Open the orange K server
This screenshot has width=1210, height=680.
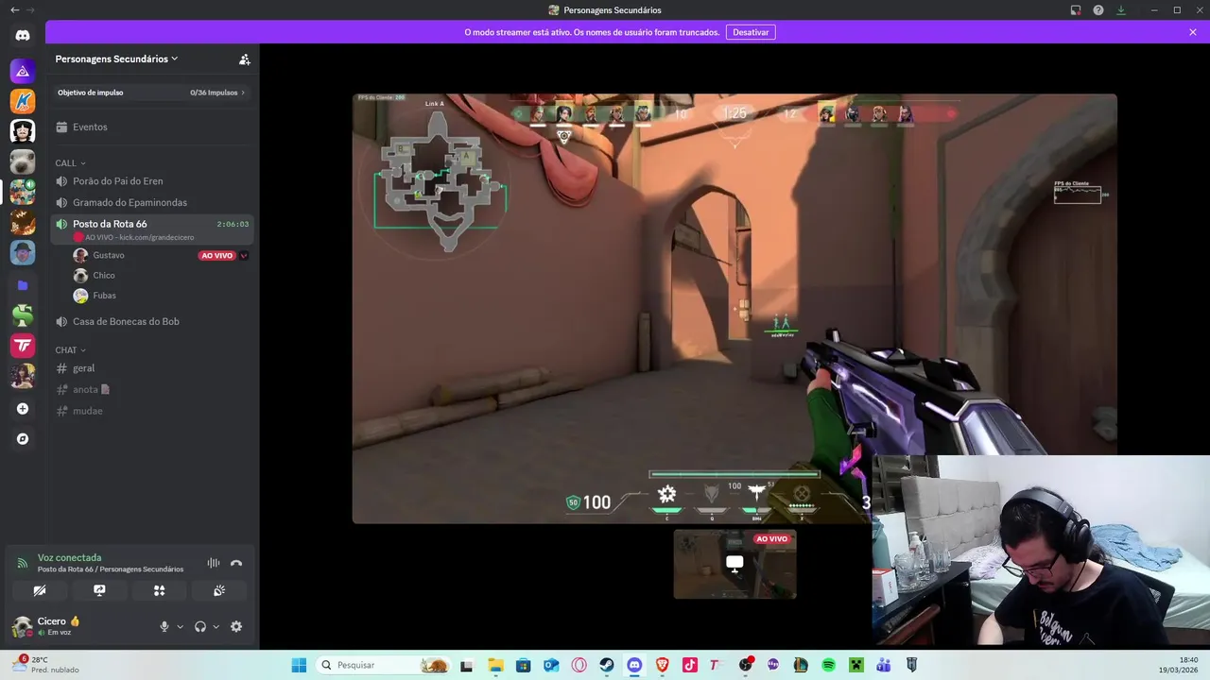(x=23, y=101)
